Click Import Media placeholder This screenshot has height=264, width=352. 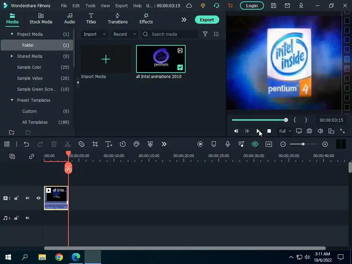[x=106, y=59]
